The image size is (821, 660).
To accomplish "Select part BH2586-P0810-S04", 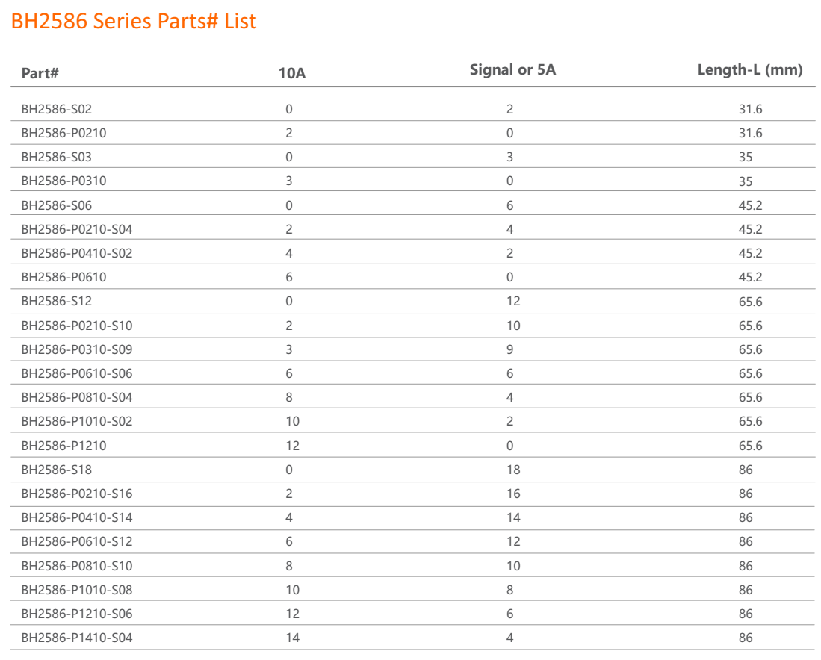I will [77, 397].
